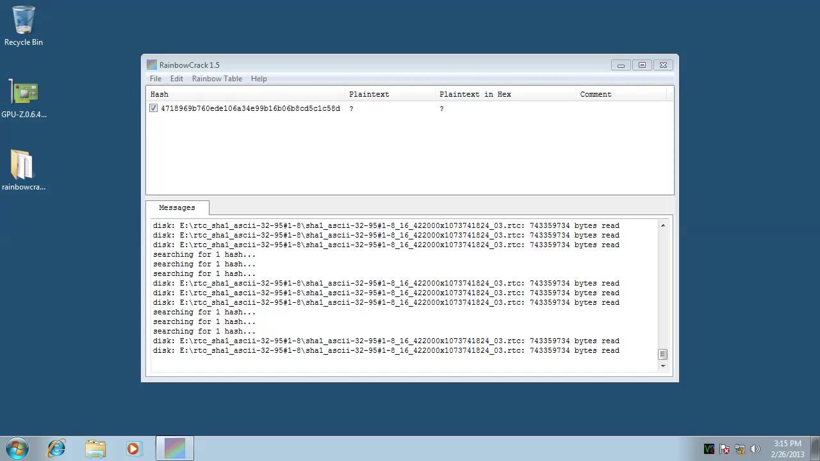Open the File menu
The height and width of the screenshot is (461, 820).
click(x=156, y=79)
